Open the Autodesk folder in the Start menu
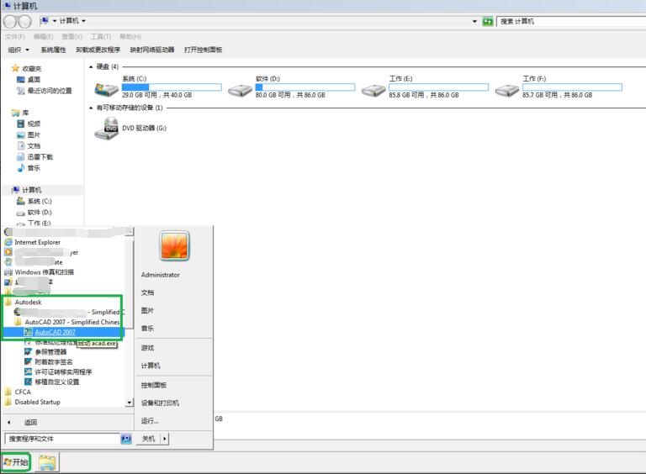Image resolution: width=646 pixels, height=474 pixels. tap(24, 302)
